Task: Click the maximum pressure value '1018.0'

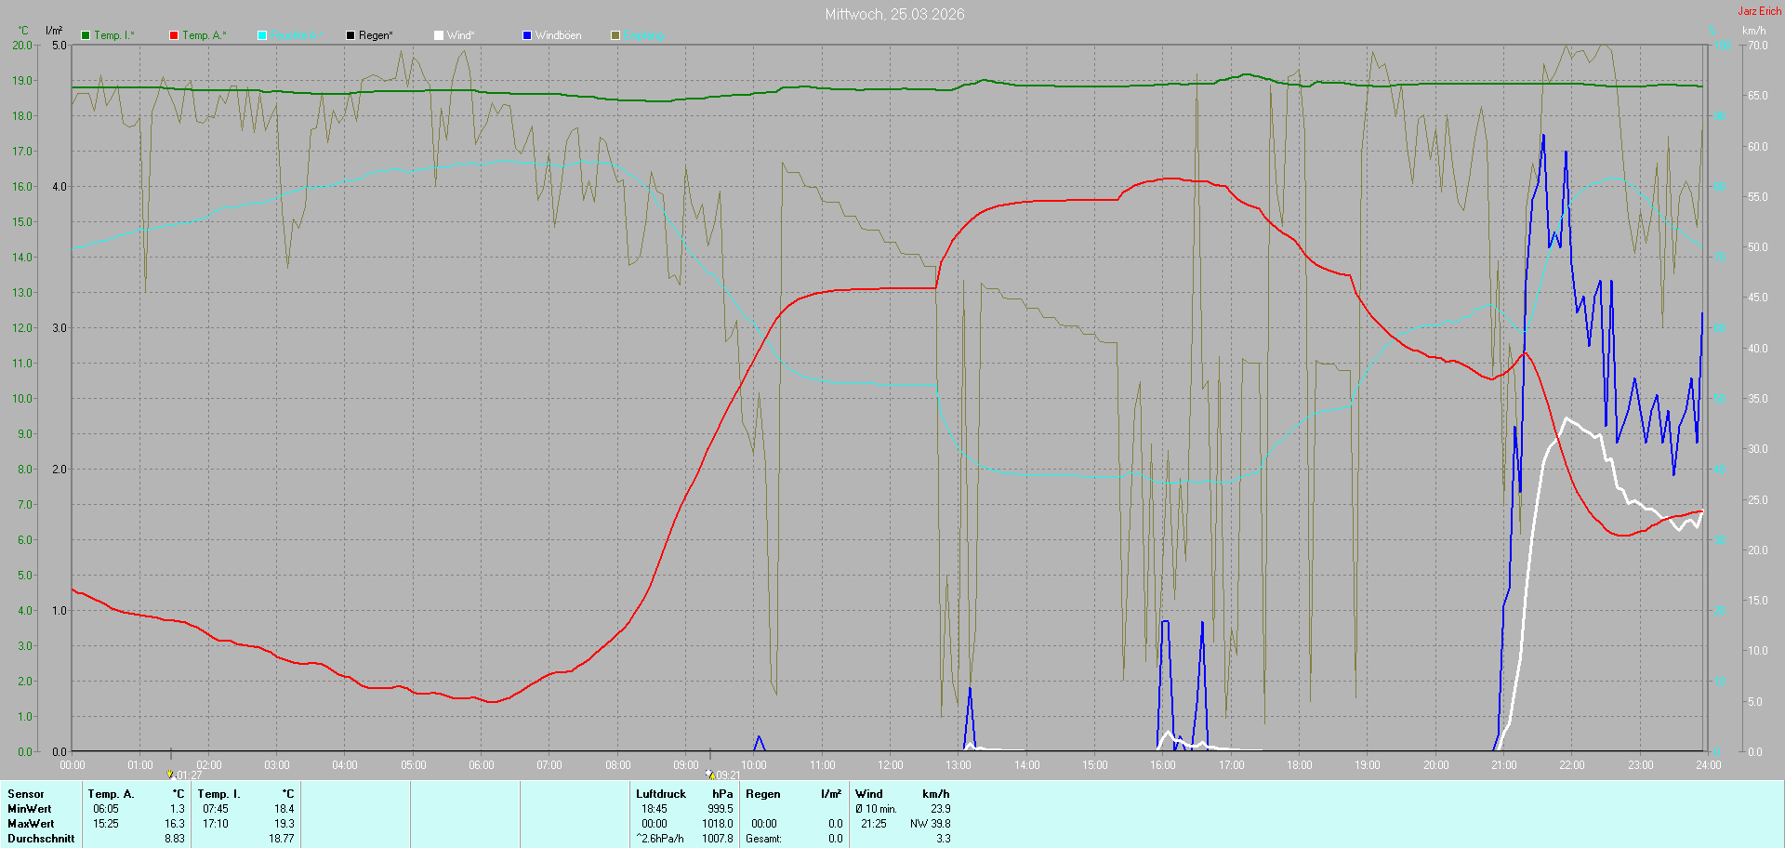Action: (x=718, y=824)
